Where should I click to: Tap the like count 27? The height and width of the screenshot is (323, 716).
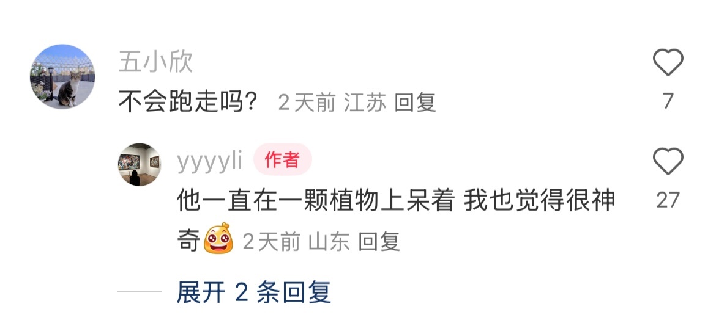tap(668, 200)
